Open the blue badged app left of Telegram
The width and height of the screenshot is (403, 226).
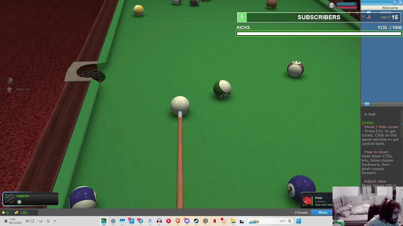click(x=131, y=221)
